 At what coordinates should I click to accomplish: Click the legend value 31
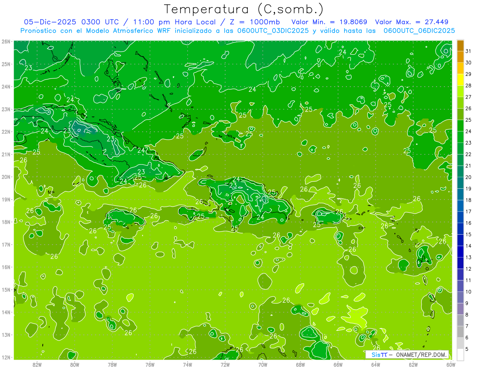pyautogui.click(x=468, y=51)
